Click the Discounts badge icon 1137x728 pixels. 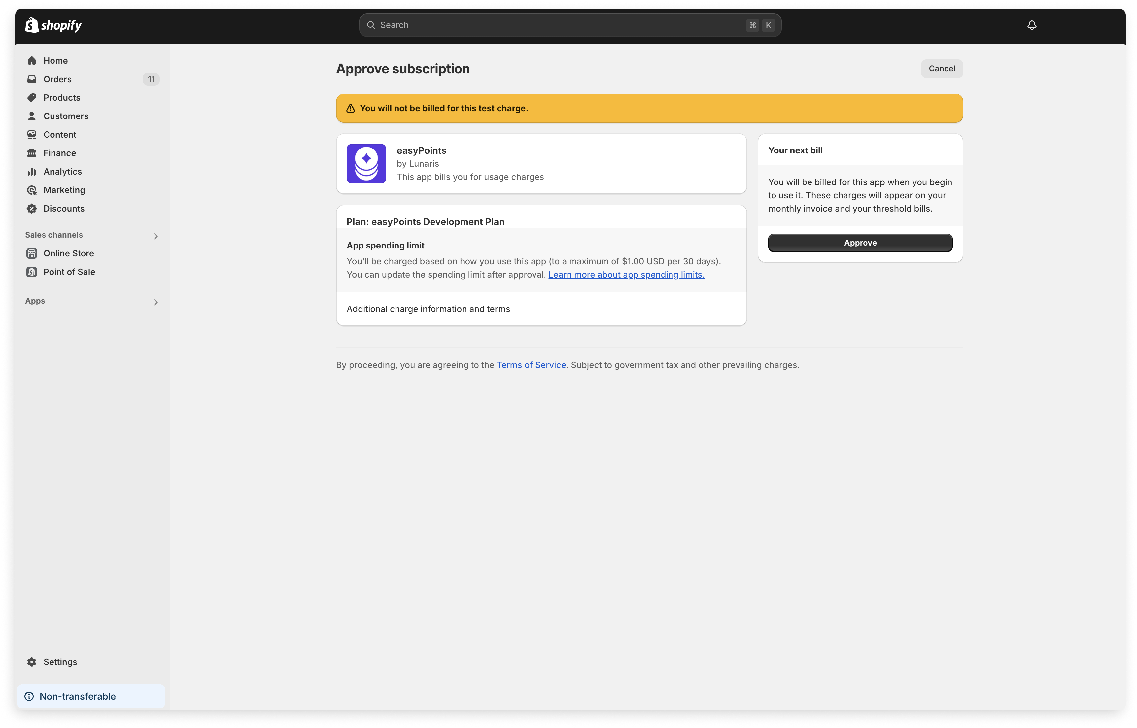click(x=32, y=209)
